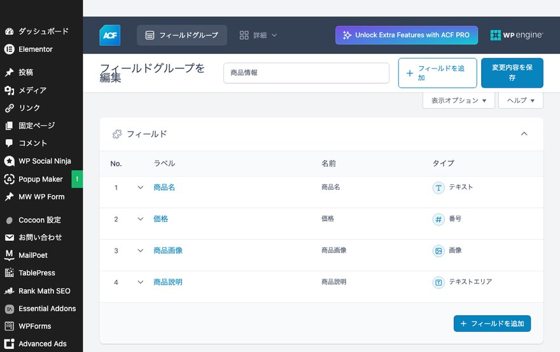Click the top フィールドを追加 outlined button
560x352 pixels.
tap(438, 73)
